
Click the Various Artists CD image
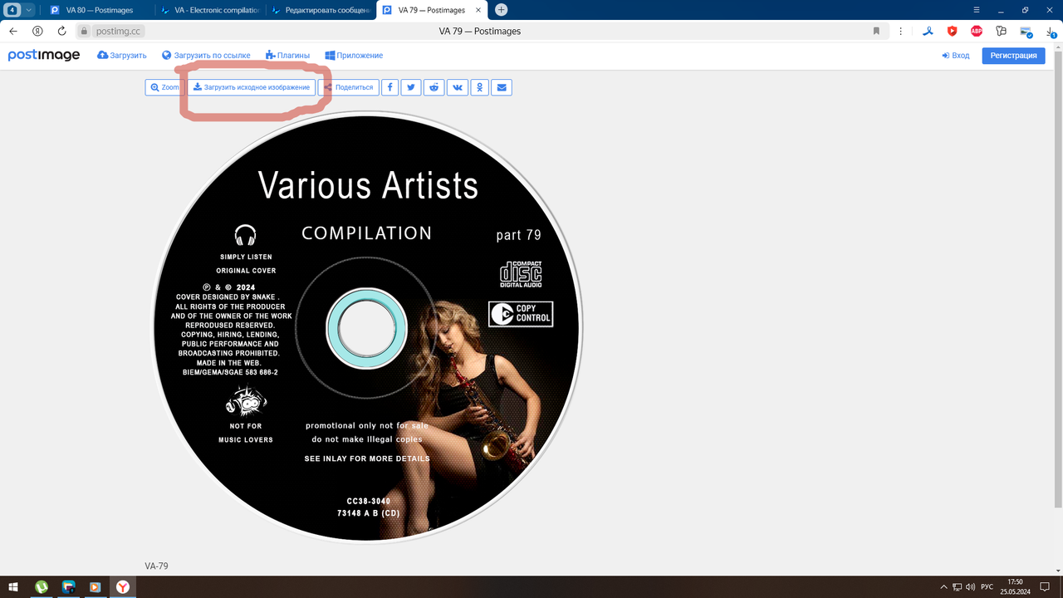[366, 327]
